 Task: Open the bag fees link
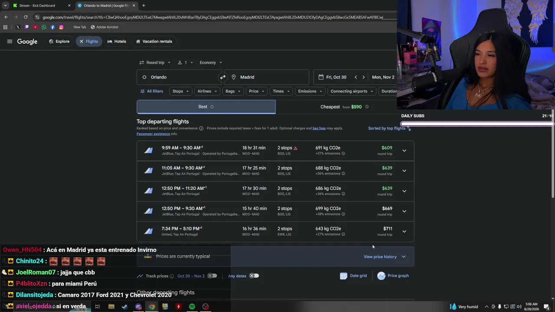319,128
